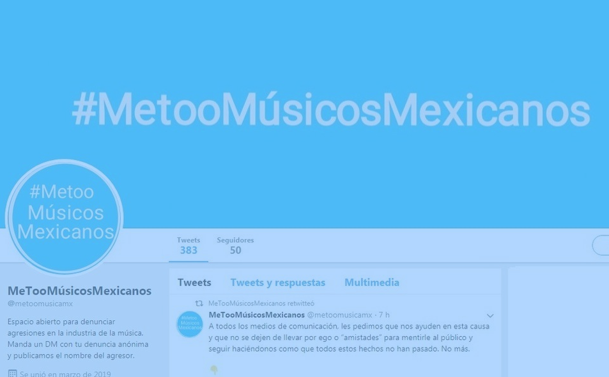609x377 pixels.
Task: Click the #MetooMúsicosMexicanos header banner image
Action: (304, 114)
